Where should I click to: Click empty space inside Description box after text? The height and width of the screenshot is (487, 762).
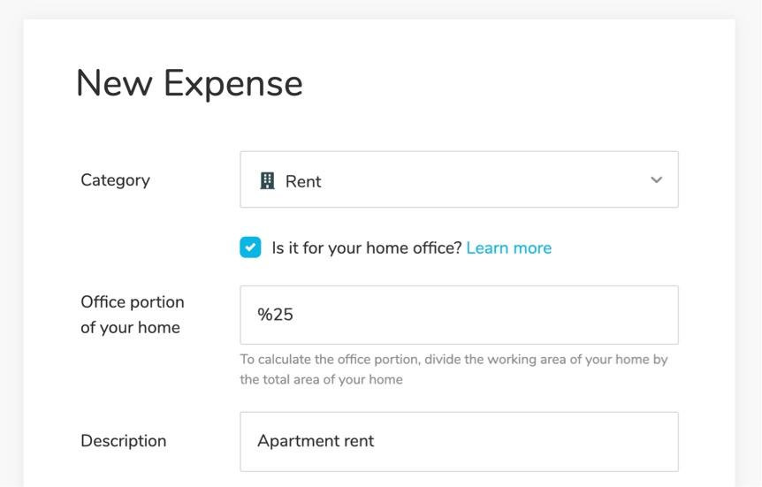click(x=525, y=441)
